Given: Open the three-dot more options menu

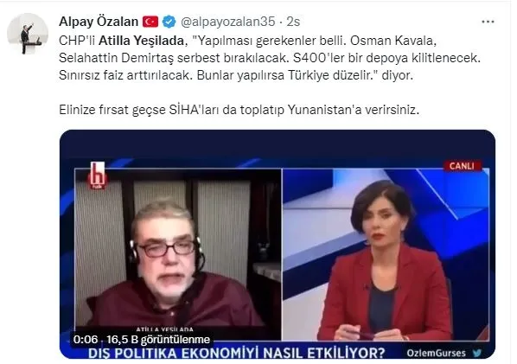Looking at the screenshot, I should (x=488, y=22).
